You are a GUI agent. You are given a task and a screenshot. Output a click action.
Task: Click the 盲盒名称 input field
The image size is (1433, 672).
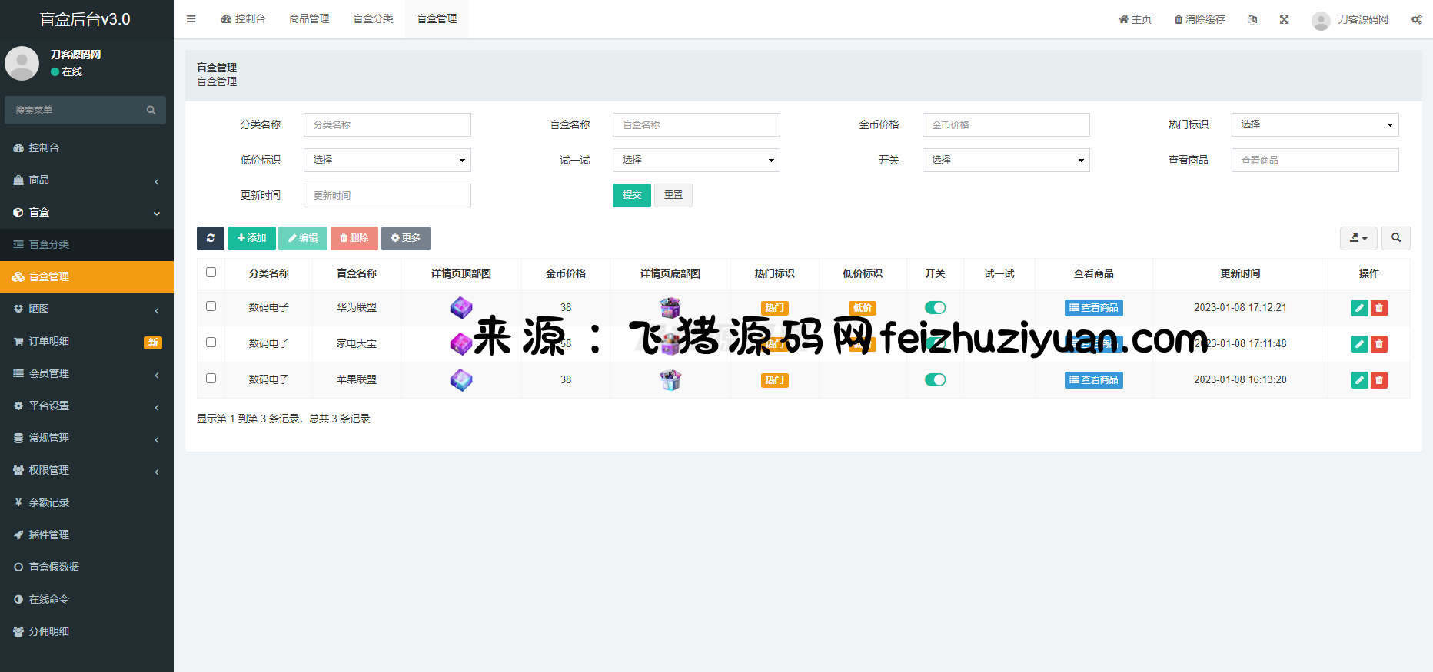pos(696,124)
